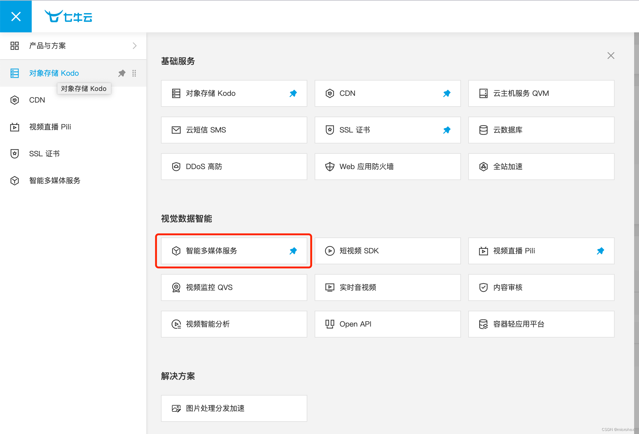Close the menu with the blue X button
This screenshot has height=434, width=639.
16,16
